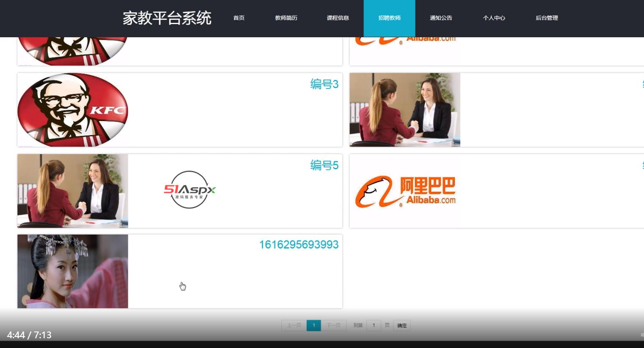
Task: Open the 首页 navigation item
Action: pos(239,18)
